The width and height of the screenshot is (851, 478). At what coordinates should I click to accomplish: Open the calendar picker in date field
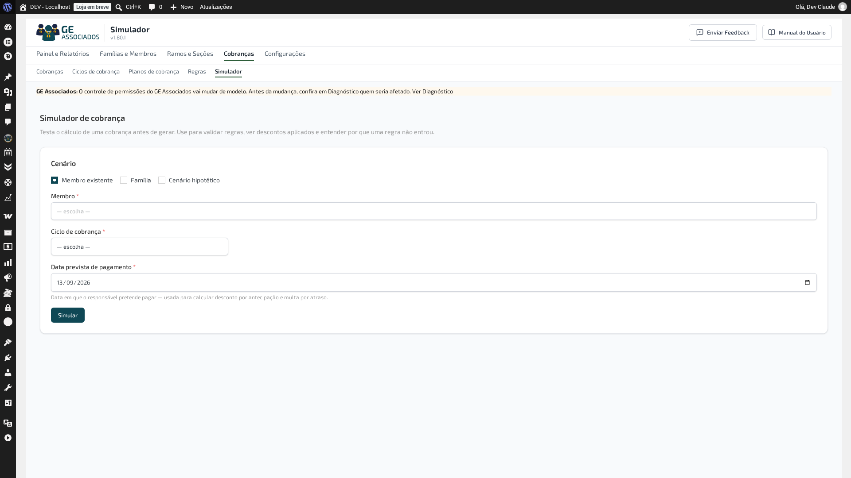coord(807,282)
